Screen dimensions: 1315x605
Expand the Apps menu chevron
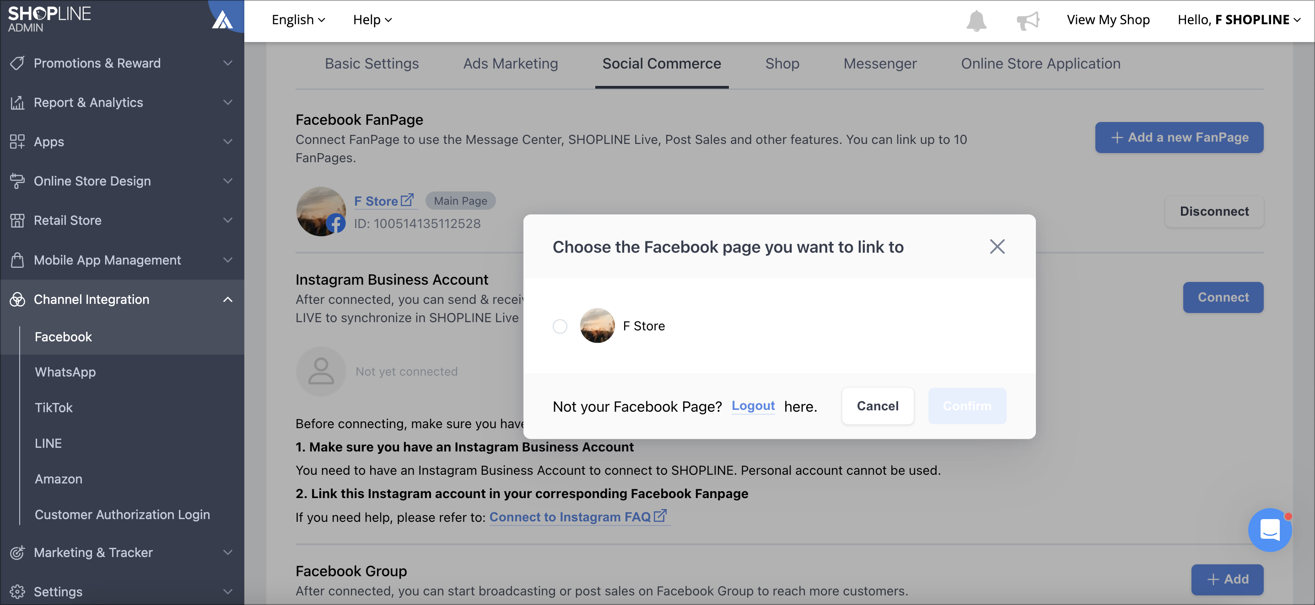pyautogui.click(x=228, y=142)
